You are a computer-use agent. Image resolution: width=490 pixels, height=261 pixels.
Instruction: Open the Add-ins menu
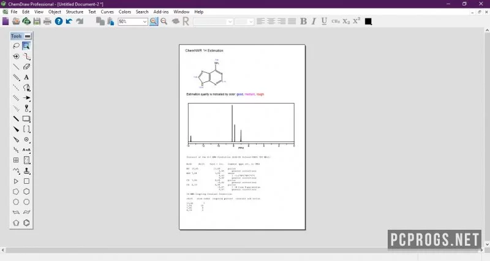(x=161, y=12)
